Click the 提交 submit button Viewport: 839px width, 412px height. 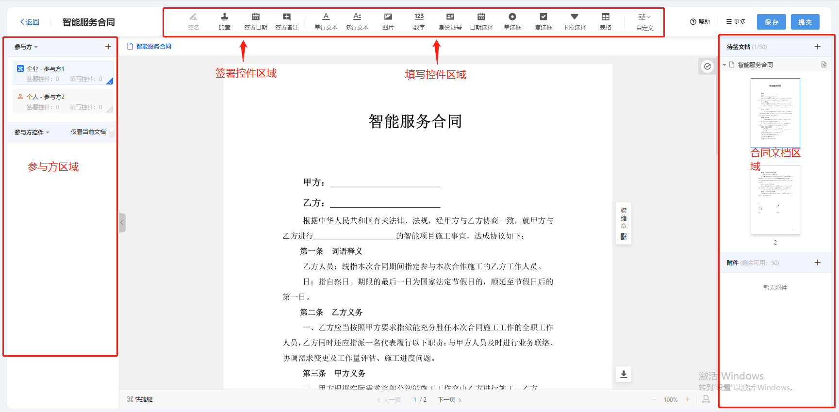[805, 22]
